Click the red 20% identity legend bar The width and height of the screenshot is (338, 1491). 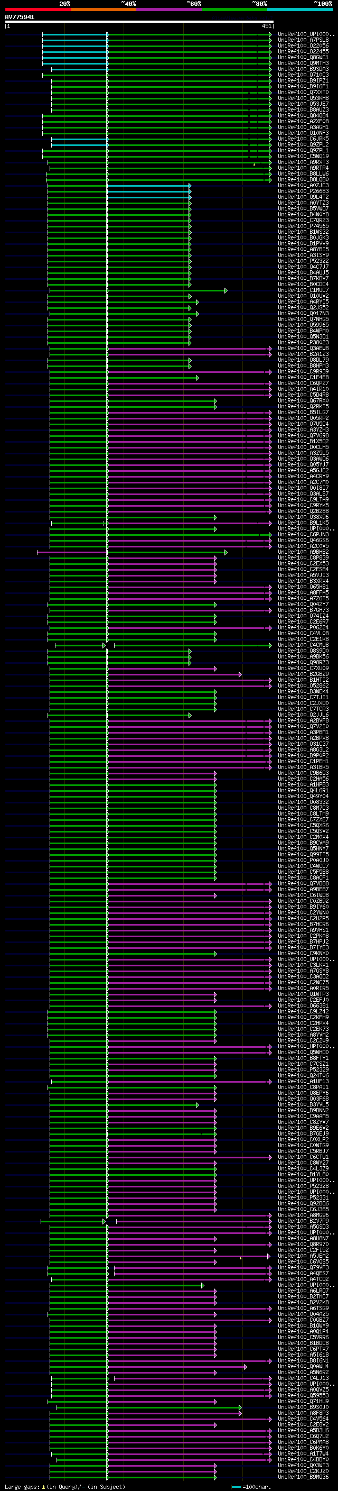pos(37,10)
